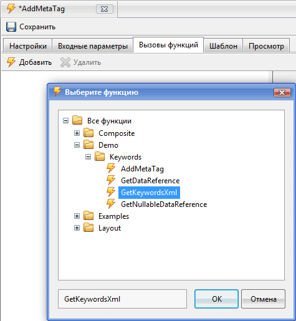Expand the Examples folder
The image size is (296, 321).
[x=77, y=216]
